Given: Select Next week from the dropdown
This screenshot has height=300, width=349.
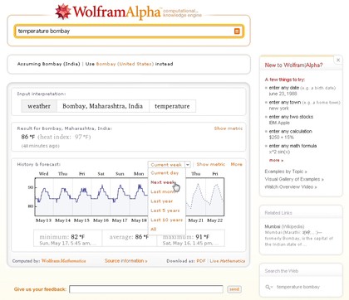Looking at the screenshot, I should (x=163, y=182).
